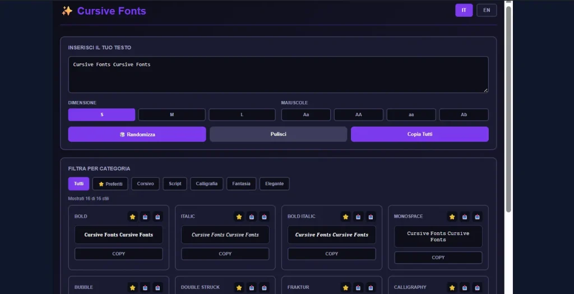Set text size to L
Screen dimensions: 574x294
pyautogui.click(x=242, y=115)
